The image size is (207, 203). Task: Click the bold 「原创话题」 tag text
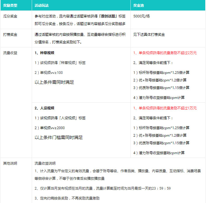[108, 16]
